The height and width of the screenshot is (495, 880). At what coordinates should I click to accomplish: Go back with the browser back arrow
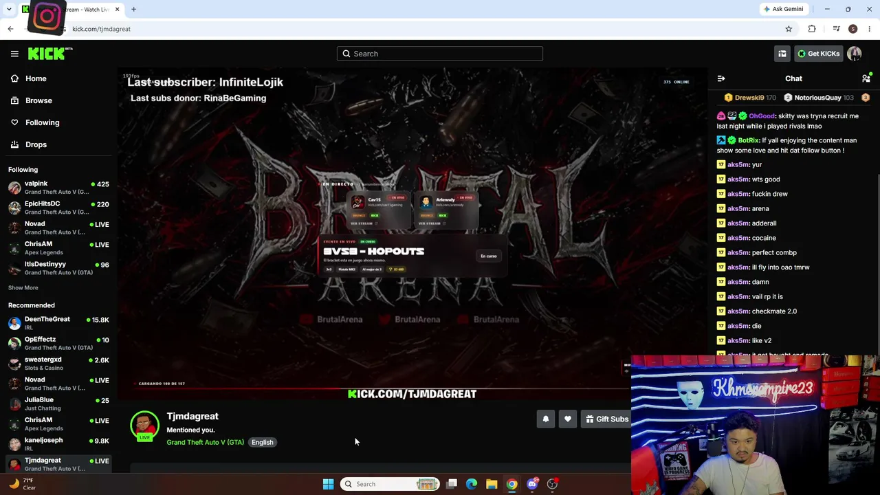point(10,29)
